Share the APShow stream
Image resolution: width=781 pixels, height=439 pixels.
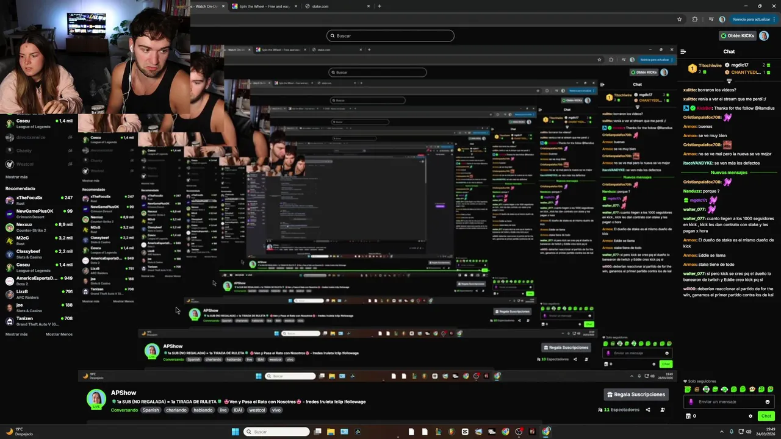point(648,410)
